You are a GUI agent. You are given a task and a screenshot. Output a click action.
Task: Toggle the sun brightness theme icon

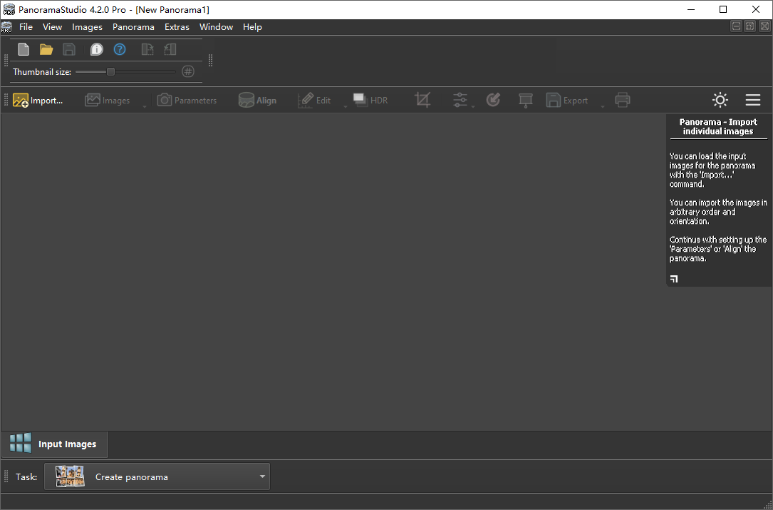pyautogui.click(x=720, y=101)
